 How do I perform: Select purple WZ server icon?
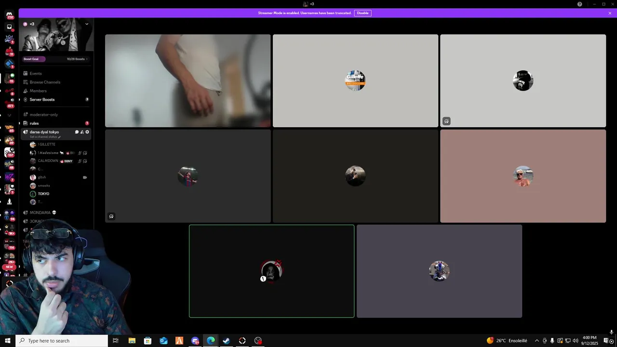pyautogui.click(x=9, y=177)
